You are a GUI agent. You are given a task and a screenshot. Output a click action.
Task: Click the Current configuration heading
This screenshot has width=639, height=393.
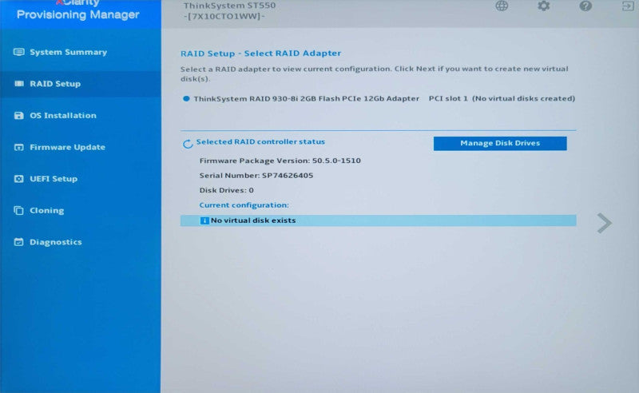click(x=244, y=205)
